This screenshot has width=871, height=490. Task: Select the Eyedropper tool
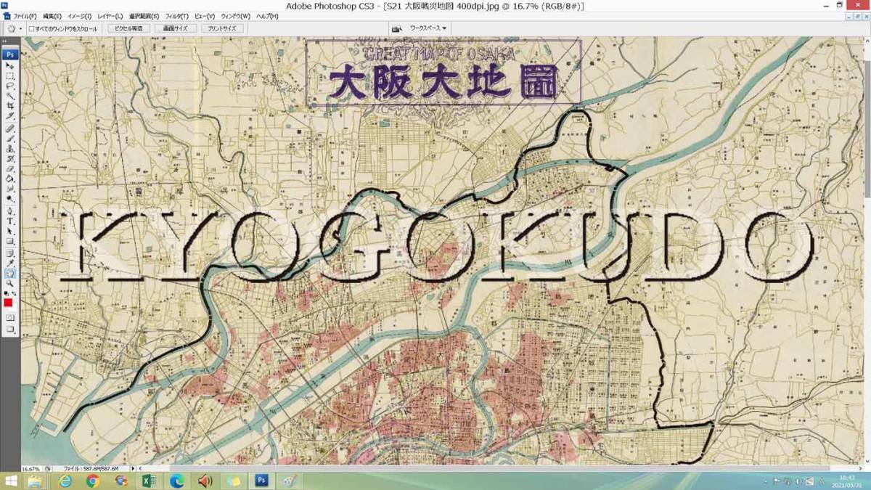coord(10,263)
